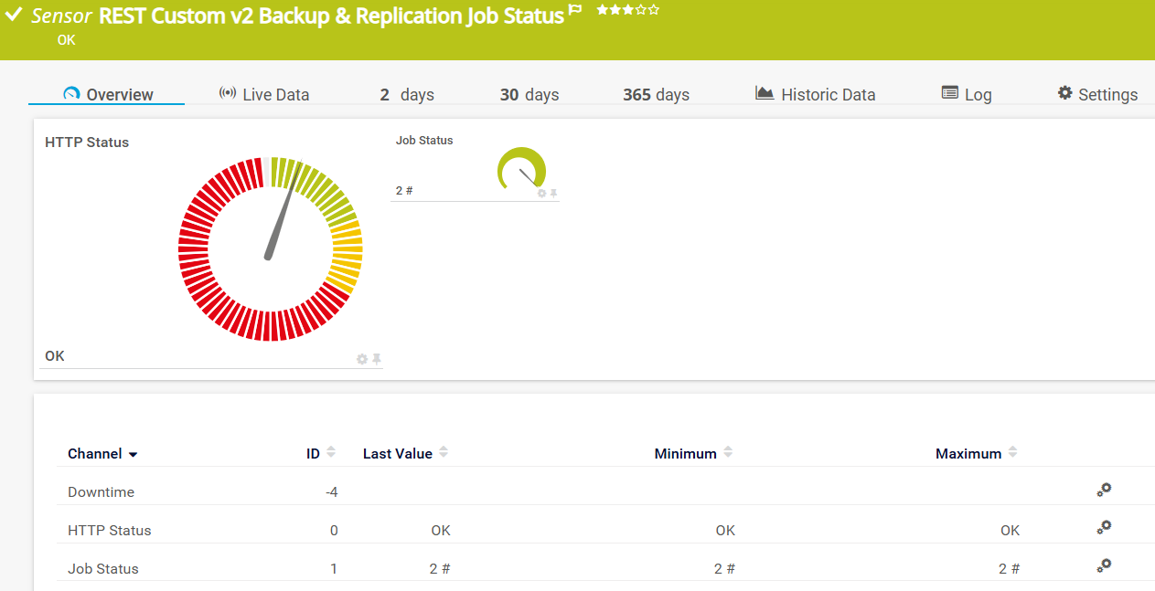Switch to the Live Data tab
Viewport: 1155px width, 591px height.
tap(264, 94)
